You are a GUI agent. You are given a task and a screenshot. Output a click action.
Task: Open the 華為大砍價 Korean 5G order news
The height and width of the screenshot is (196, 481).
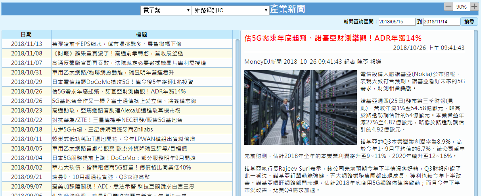(x=121, y=167)
